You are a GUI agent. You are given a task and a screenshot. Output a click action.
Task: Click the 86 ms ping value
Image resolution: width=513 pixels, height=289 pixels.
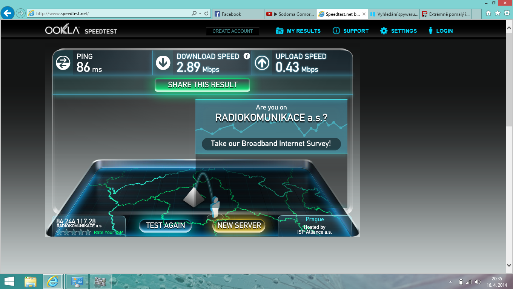(89, 67)
